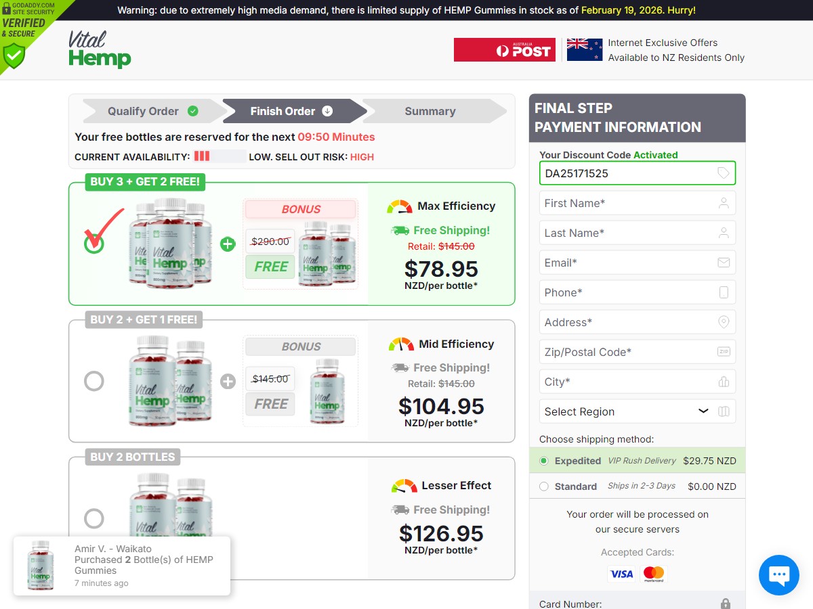Select the Buy 2 + Get 1 Free radio button
Image resolution: width=813 pixels, height=609 pixels.
(x=94, y=381)
